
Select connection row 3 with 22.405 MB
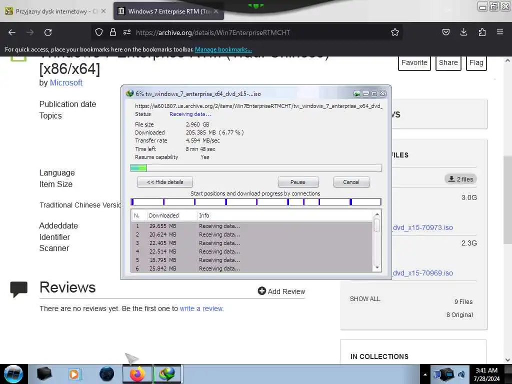click(251, 243)
